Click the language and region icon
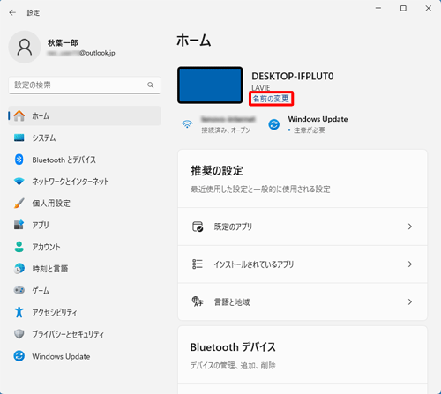The image size is (441, 394). click(198, 301)
